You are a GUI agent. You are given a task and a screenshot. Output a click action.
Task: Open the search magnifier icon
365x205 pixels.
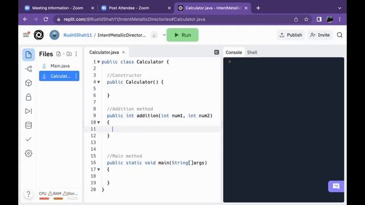340,35
